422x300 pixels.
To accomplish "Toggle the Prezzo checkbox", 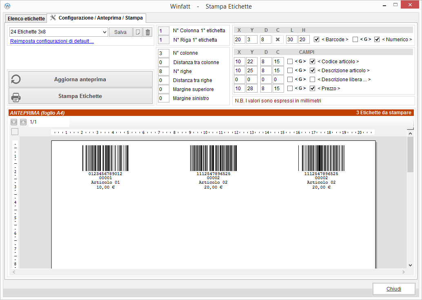I will 313,88.
